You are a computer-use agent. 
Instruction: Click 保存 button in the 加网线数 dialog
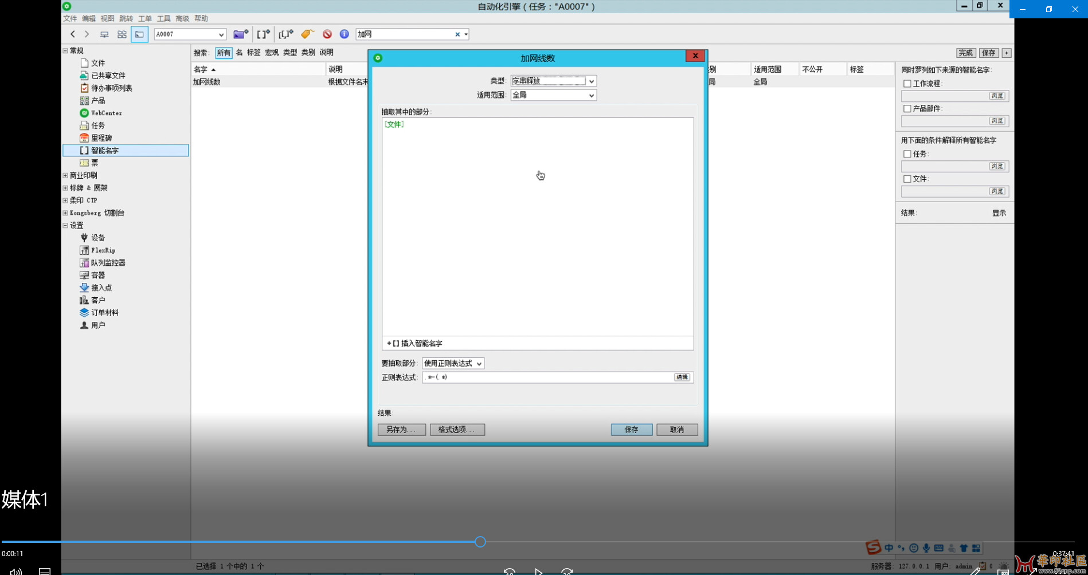[632, 430]
